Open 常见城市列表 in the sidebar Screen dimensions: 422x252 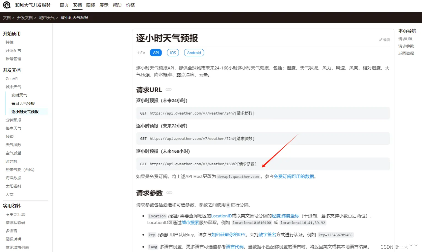click(17, 247)
